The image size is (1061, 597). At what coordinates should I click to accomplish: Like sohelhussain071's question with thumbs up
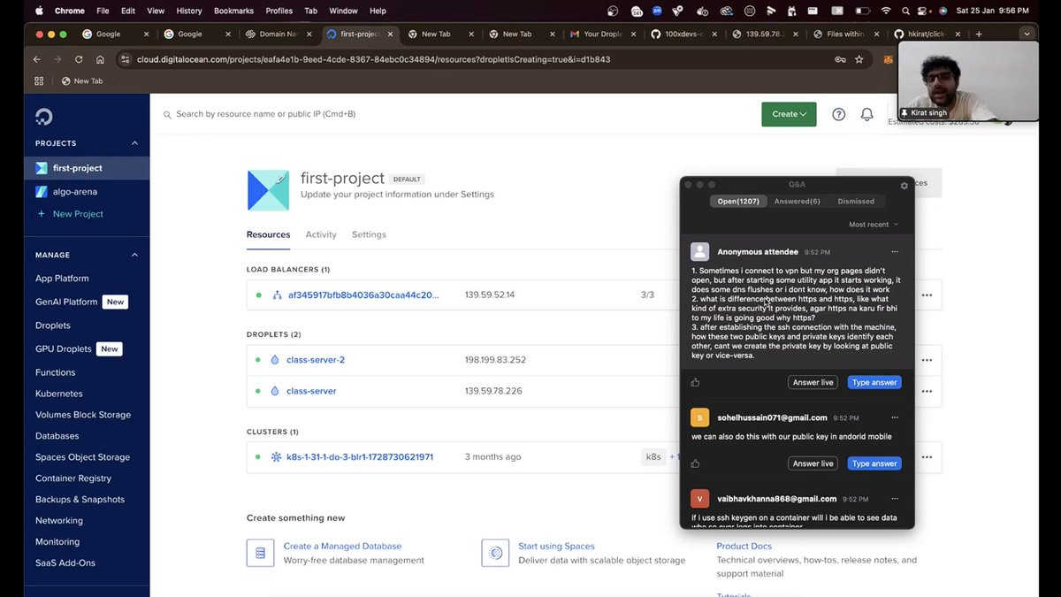(695, 463)
